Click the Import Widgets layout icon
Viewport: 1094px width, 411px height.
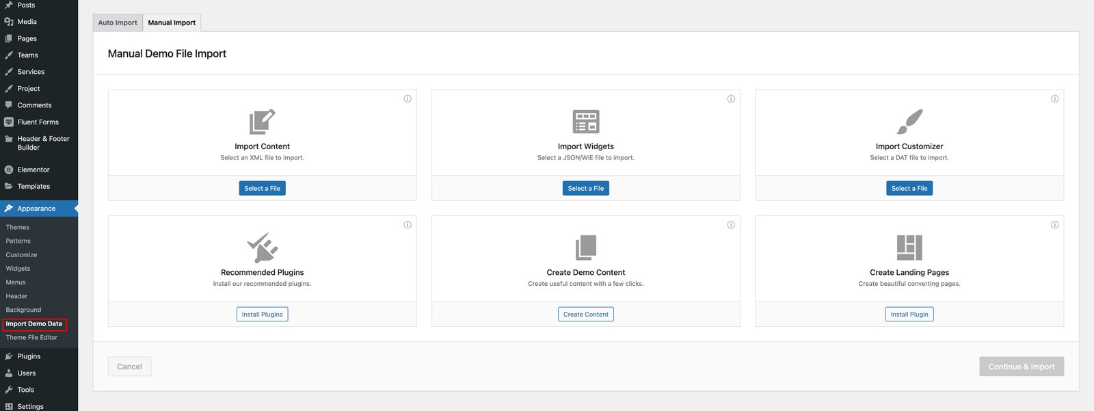(x=586, y=122)
